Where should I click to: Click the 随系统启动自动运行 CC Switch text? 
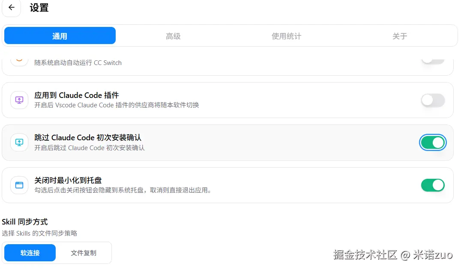(78, 63)
